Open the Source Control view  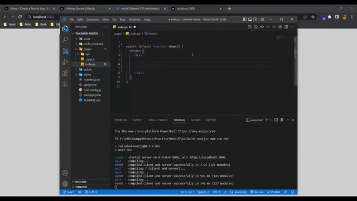click(x=65, y=51)
